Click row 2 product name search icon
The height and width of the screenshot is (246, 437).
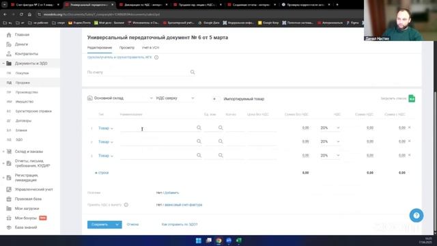tap(199, 141)
